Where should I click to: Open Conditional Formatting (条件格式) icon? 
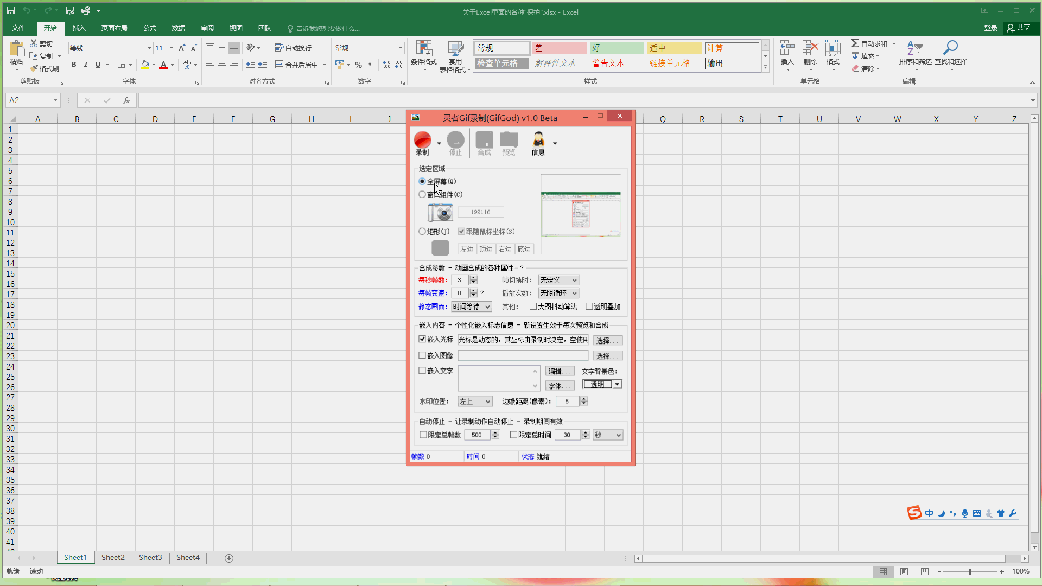[x=423, y=49]
